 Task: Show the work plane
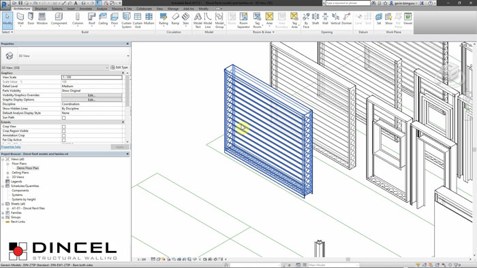(388, 19)
